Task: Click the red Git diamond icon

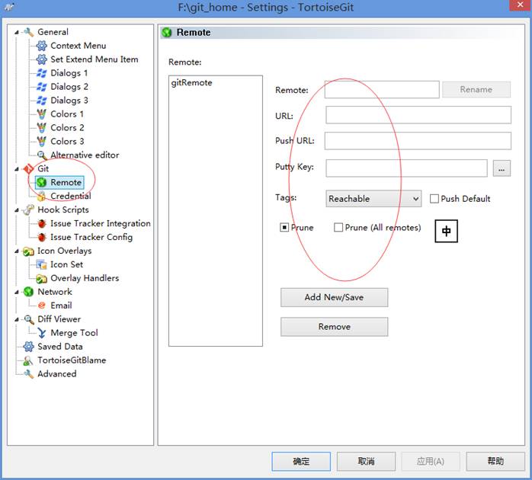Action: [x=28, y=168]
